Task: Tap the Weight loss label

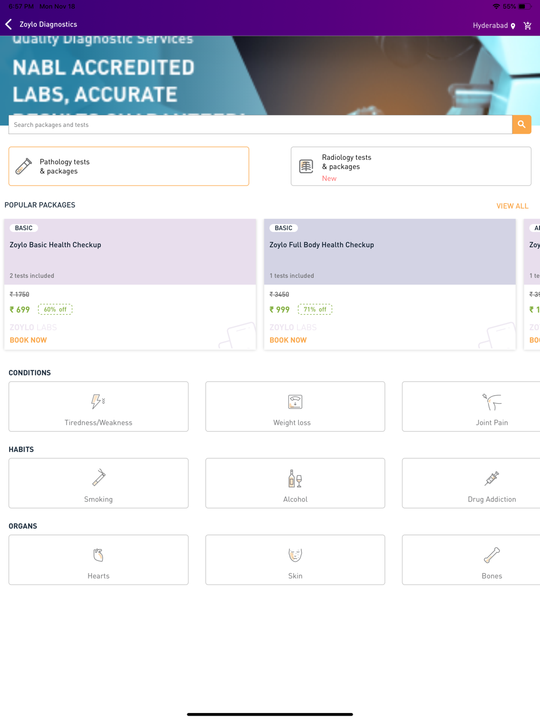Action: click(x=292, y=423)
